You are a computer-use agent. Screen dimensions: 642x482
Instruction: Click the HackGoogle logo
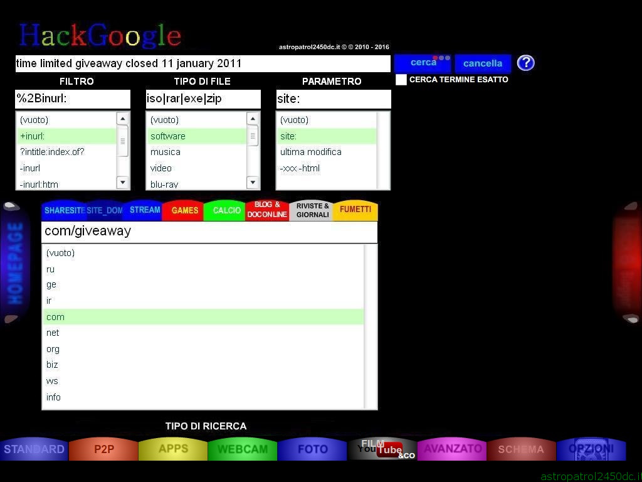pyautogui.click(x=100, y=36)
